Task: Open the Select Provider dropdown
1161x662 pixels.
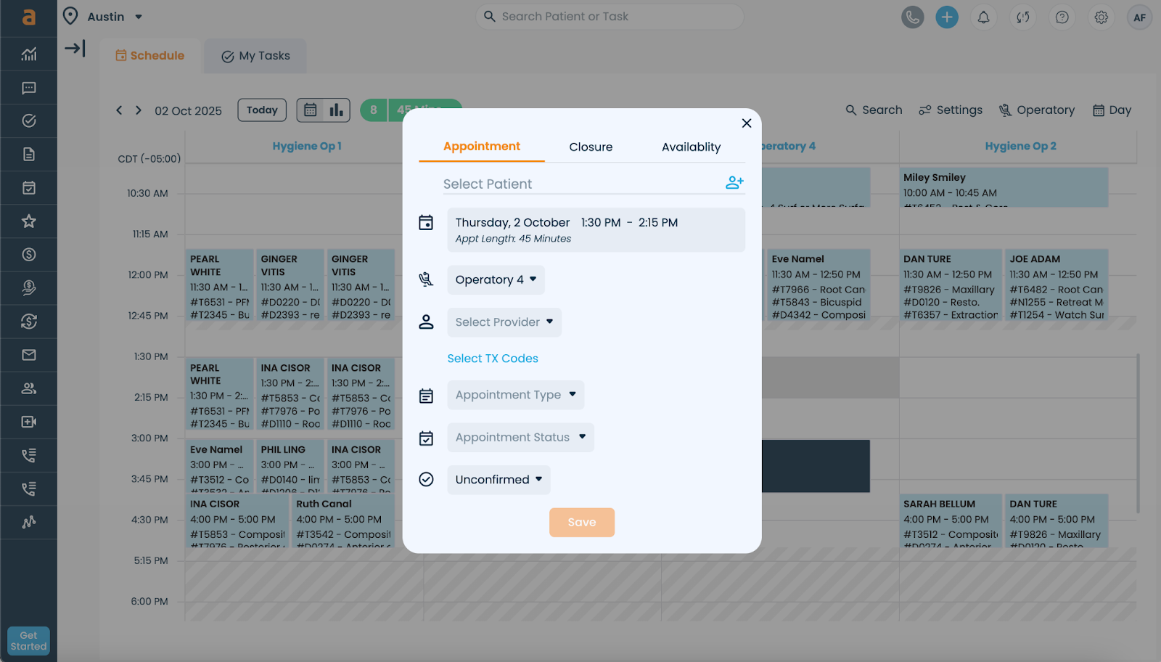Action: click(x=504, y=322)
